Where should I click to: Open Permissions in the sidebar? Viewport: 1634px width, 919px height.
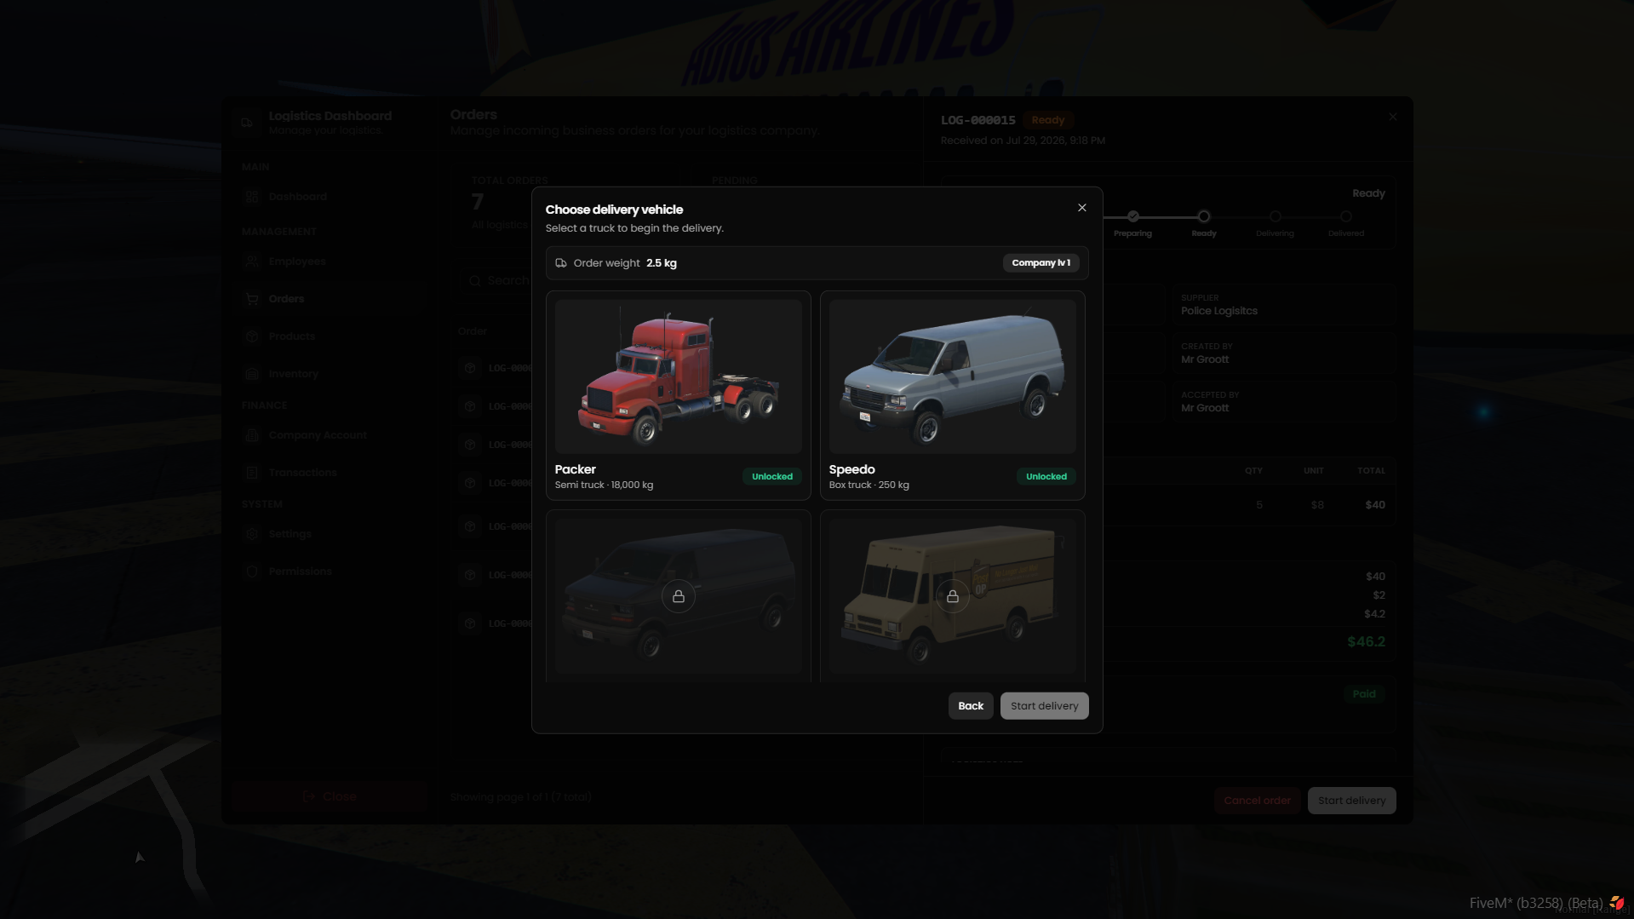point(330,572)
